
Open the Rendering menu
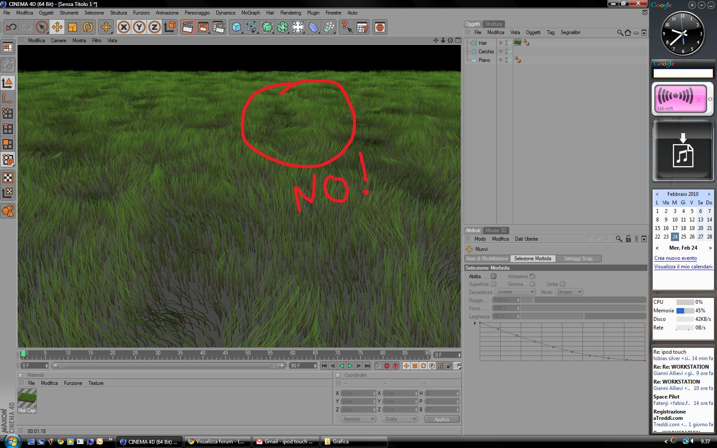pyautogui.click(x=291, y=13)
